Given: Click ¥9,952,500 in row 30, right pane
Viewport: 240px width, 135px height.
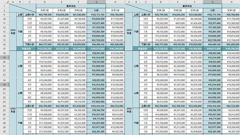Looking at the screenshot, I should 178,132.
